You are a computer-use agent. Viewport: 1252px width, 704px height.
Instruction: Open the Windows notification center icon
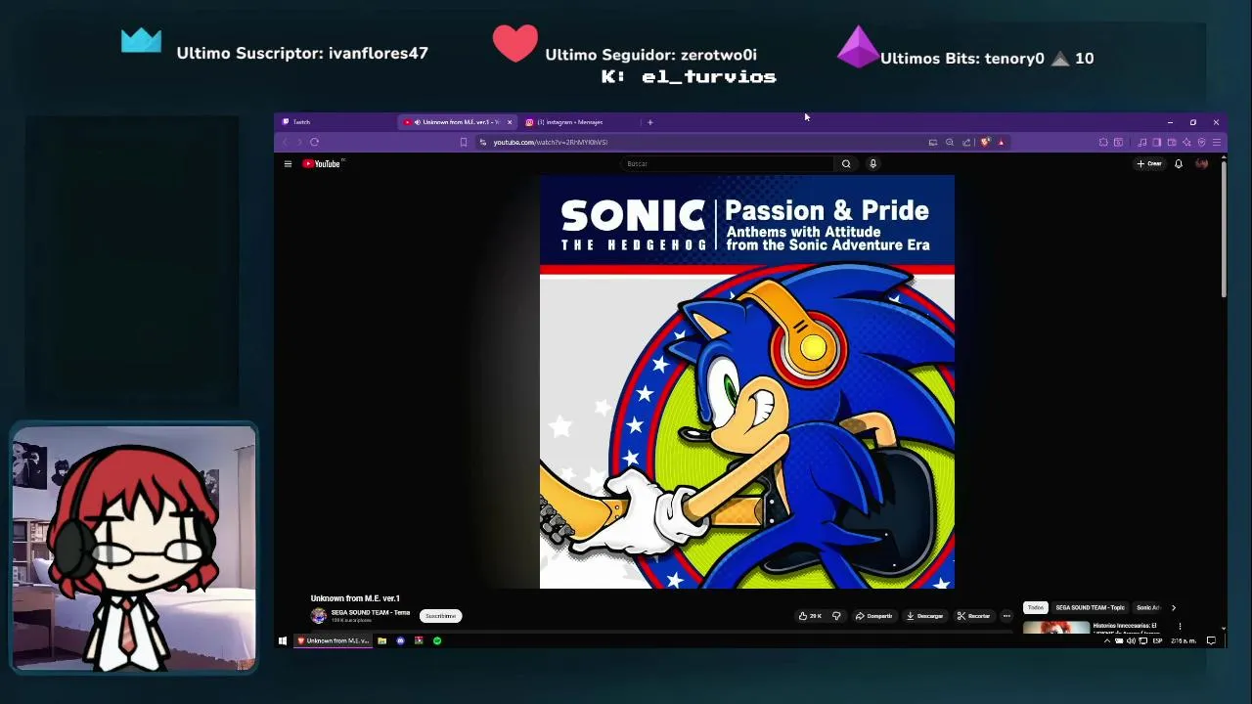1211,641
